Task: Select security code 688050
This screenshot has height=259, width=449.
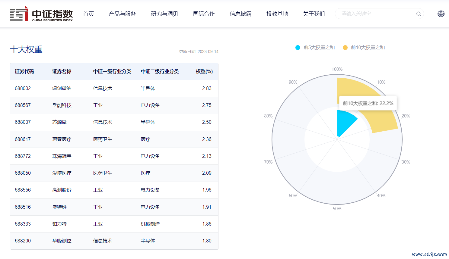Action: [23, 173]
